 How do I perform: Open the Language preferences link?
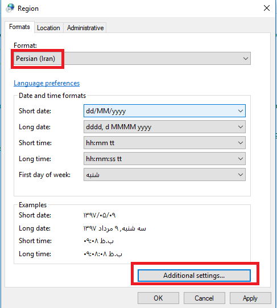(47, 83)
